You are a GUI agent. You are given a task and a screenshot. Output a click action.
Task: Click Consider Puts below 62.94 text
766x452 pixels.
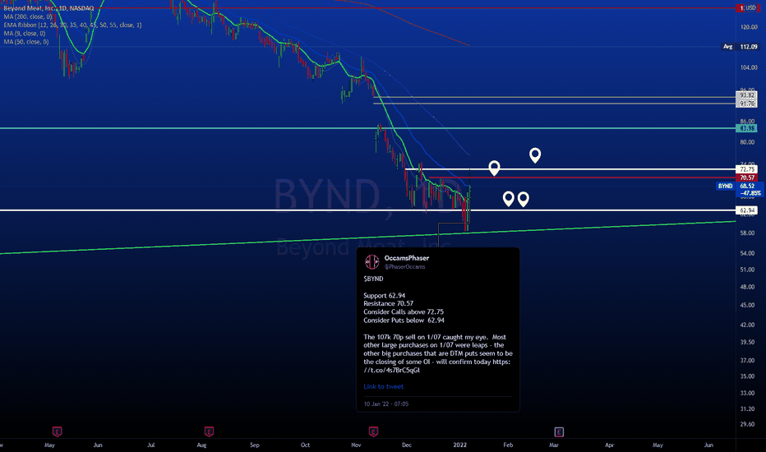pyautogui.click(x=404, y=321)
